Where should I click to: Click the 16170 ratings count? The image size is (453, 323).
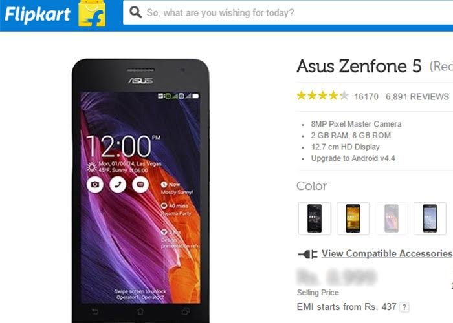click(x=366, y=96)
